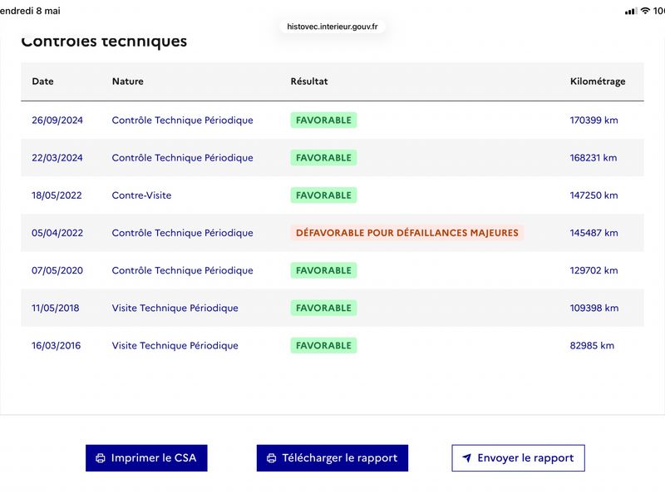Image resolution: width=665 pixels, height=499 pixels.
Task: Click the Envoyer le rapport button
Action: tap(518, 458)
